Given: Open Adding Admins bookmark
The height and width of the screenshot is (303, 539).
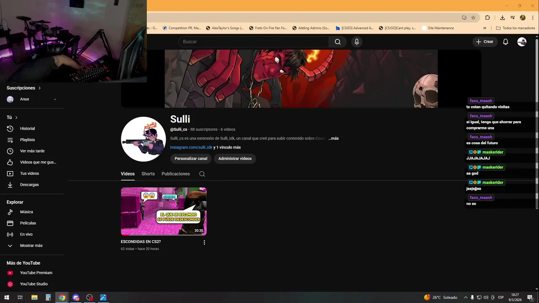Looking at the screenshot, I should tap(311, 28).
